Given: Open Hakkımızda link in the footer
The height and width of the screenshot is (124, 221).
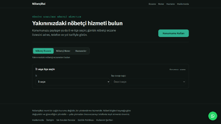Looking at the screenshot, I should click(38, 120).
